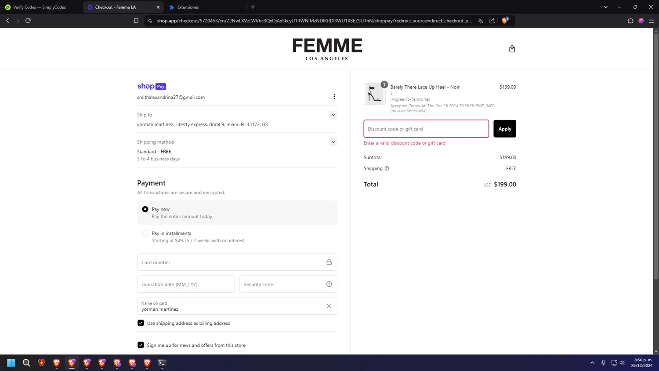Click the Barely There Lace Up Heel thumbnail
The image size is (659, 371).
point(374,94)
